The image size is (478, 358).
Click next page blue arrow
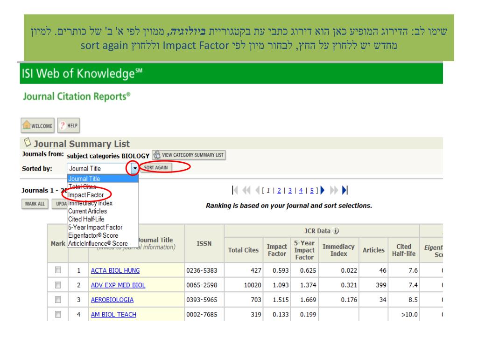pyautogui.click(x=323, y=190)
